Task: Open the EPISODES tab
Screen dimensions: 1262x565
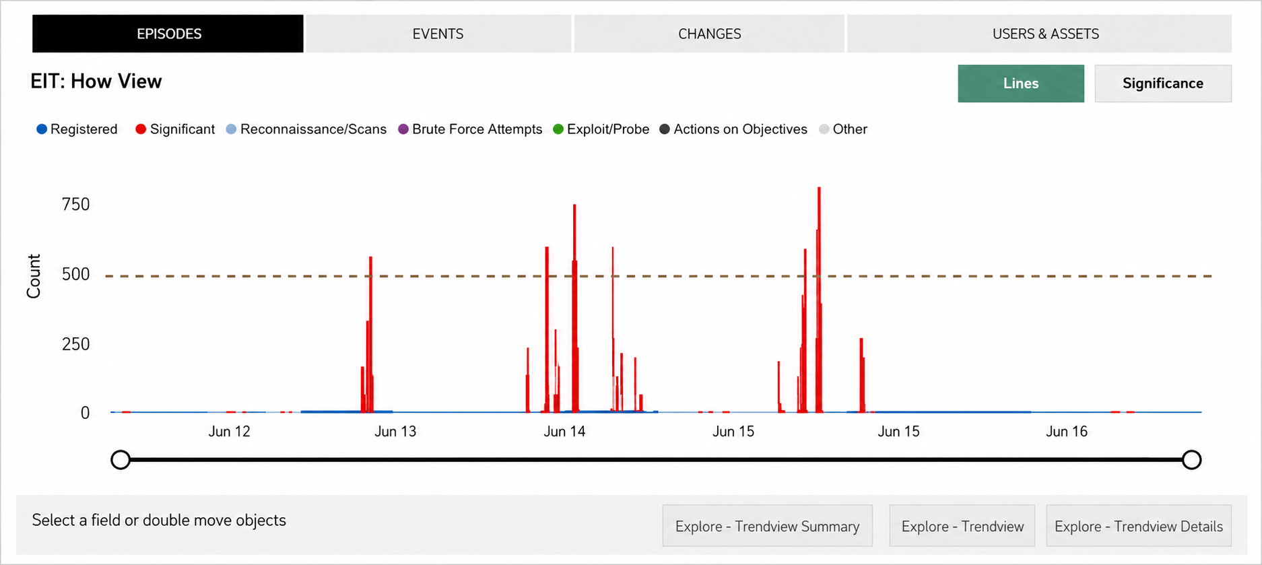Action: tap(168, 34)
